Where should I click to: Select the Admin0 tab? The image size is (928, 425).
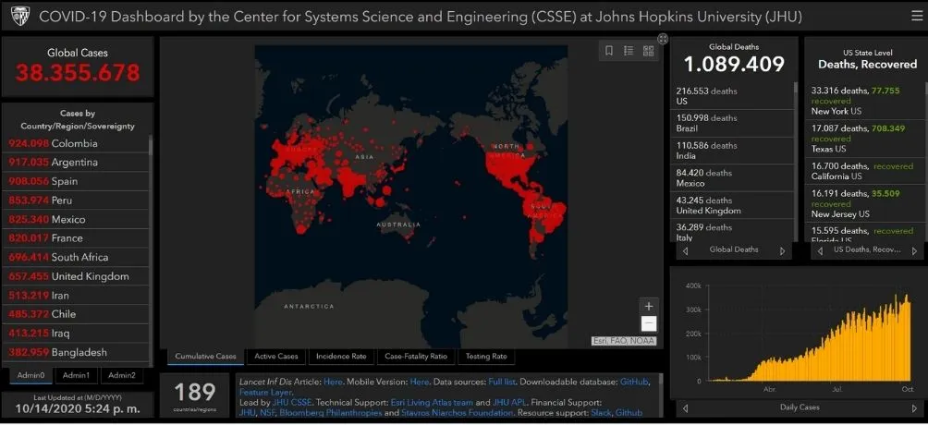pyautogui.click(x=31, y=375)
